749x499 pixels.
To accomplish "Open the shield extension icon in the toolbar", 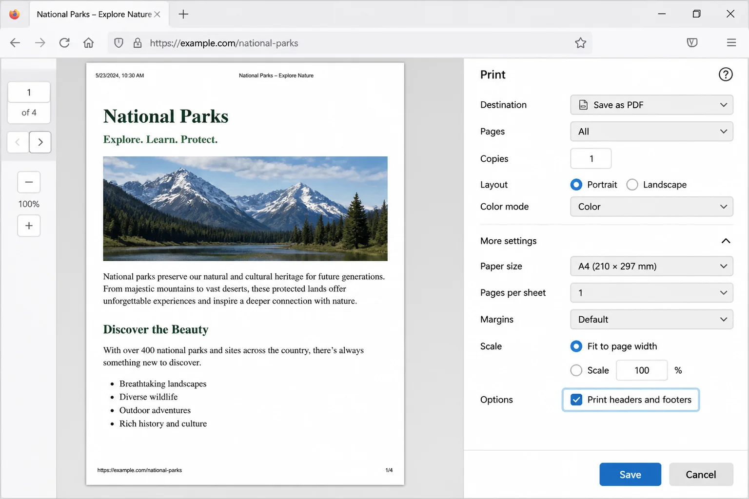I will pyautogui.click(x=692, y=43).
